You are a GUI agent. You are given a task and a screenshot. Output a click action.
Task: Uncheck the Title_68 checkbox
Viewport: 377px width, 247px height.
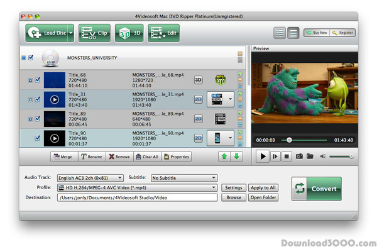coord(37,80)
